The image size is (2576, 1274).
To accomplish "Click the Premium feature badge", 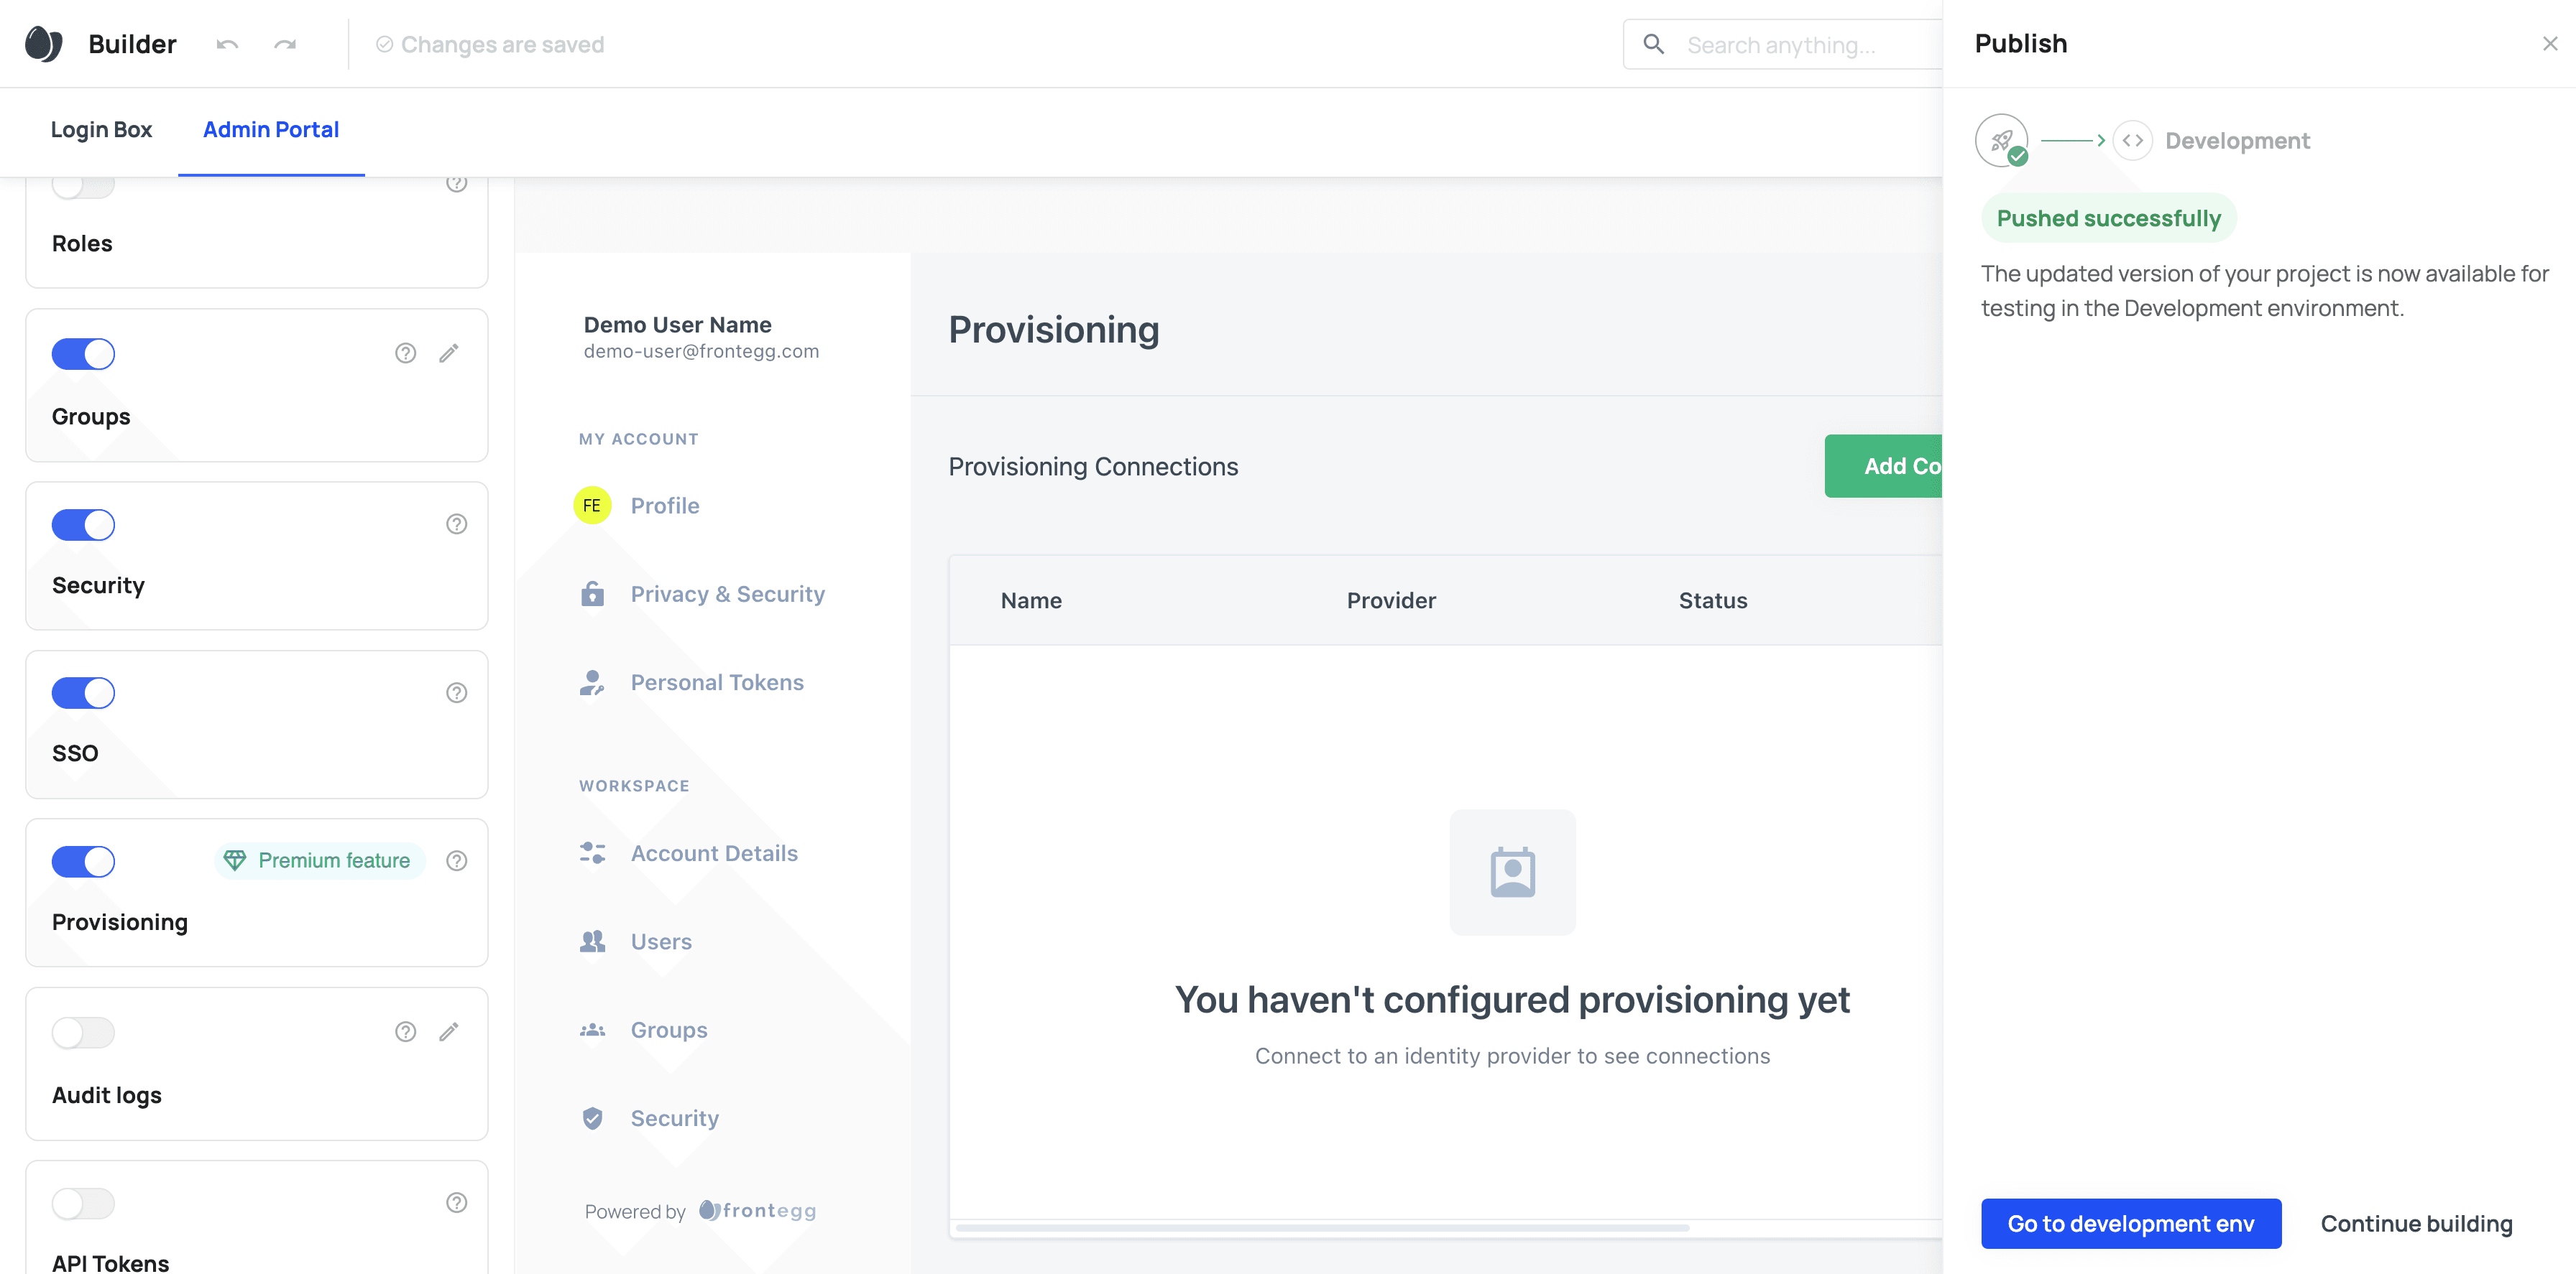I will pos(319,860).
